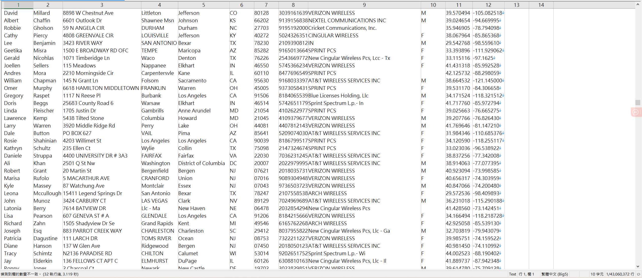Click the 1/43,060,372 行 line count

pyautogui.click(x=620, y=274)
